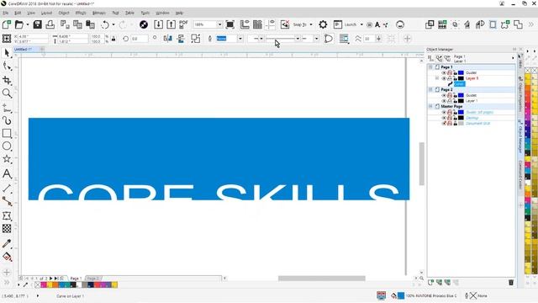Image resolution: width=538 pixels, height=303 pixels.
Task: Open the line style dropdown
Action: click(298, 39)
